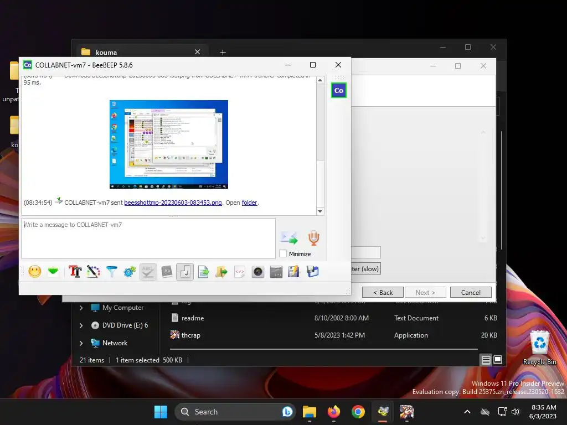Click the dark gray window icon in BeeBEEP toolbar
This screenshot has height=425, width=567.
276,272
